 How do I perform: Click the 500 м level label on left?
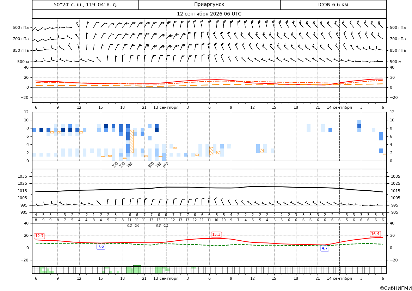point(23,62)
